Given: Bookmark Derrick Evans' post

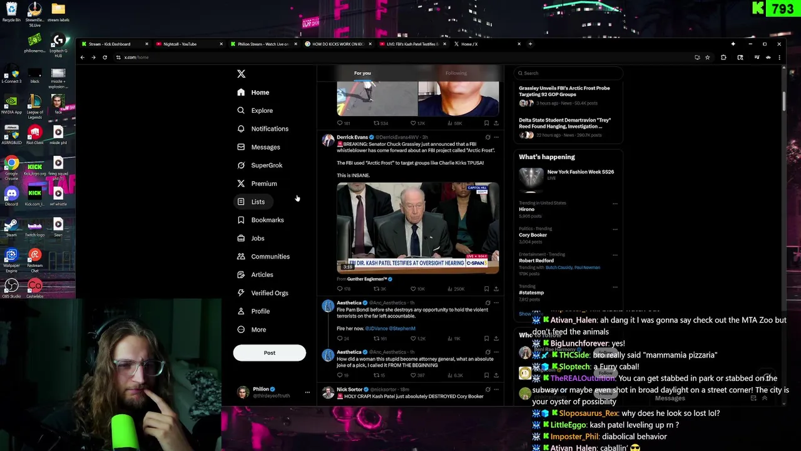Looking at the screenshot, I should pos(486,289).
